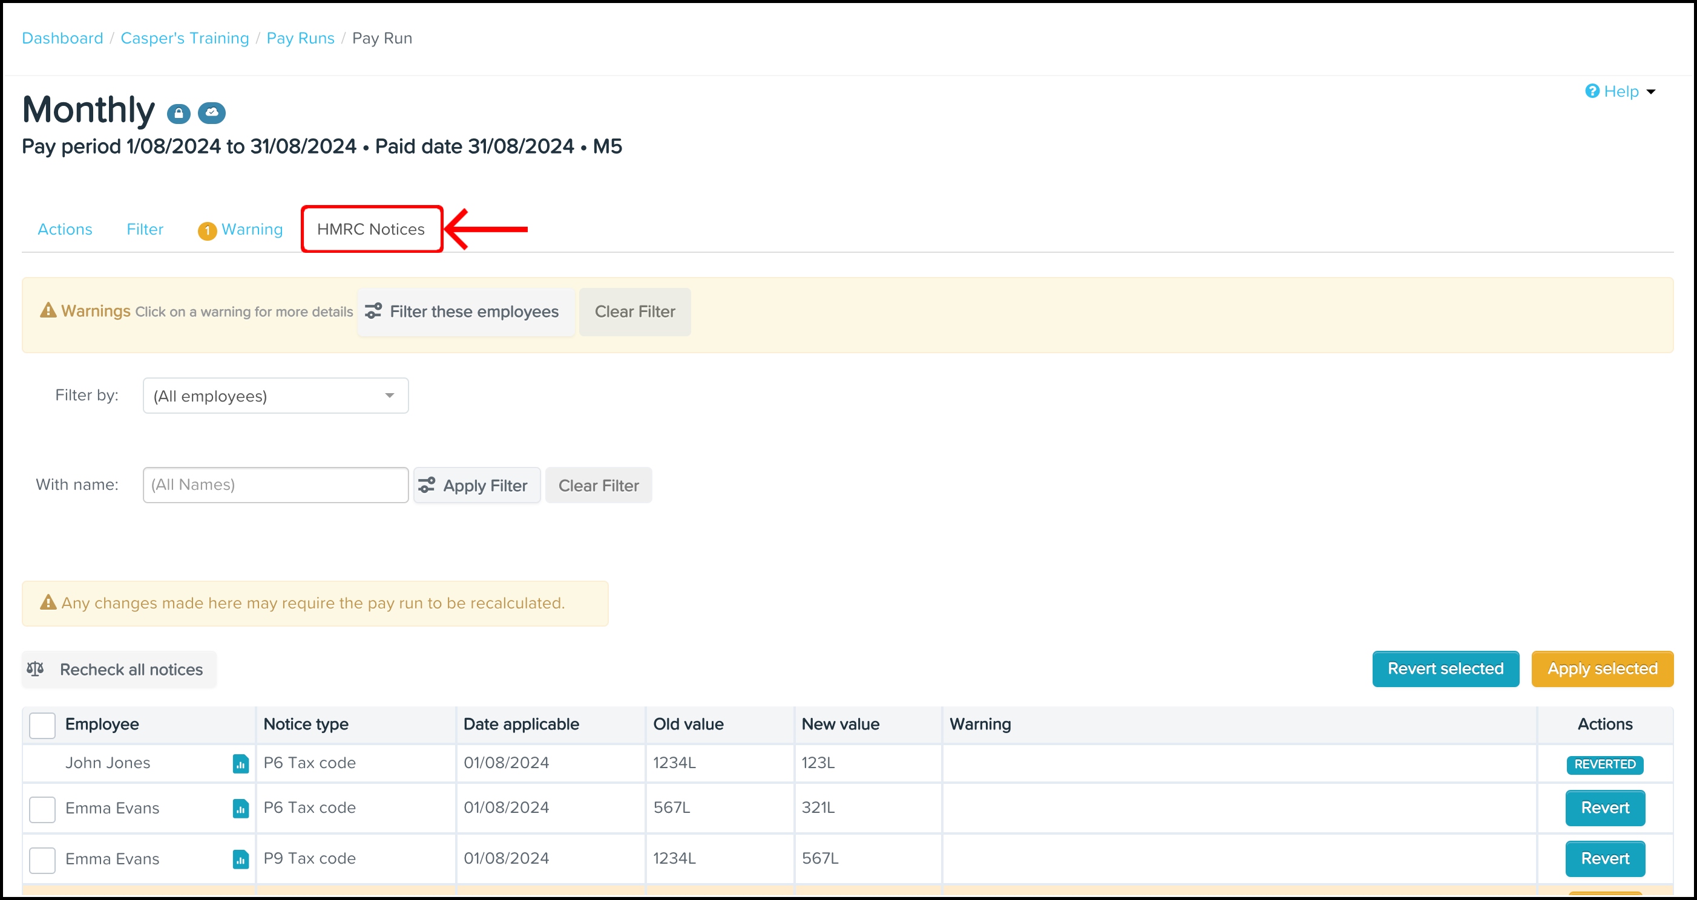Click slider icon on Filter these employees
This screenshot has height=900, width=1697.
pos(373,311)
